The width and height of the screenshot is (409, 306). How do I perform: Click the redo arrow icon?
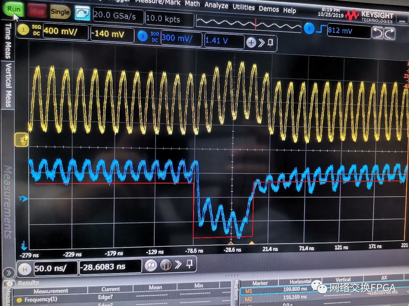[x=390, y=33]
